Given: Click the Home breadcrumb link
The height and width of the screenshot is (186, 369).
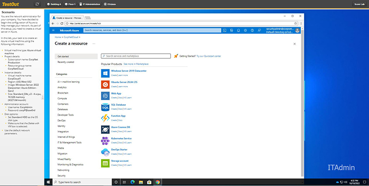Looking at the screenshot, I should point(58,37).
